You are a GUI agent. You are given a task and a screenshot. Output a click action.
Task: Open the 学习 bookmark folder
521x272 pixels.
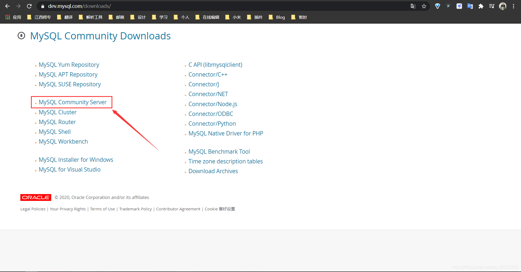pyautogui.click(x=160, y=17)
